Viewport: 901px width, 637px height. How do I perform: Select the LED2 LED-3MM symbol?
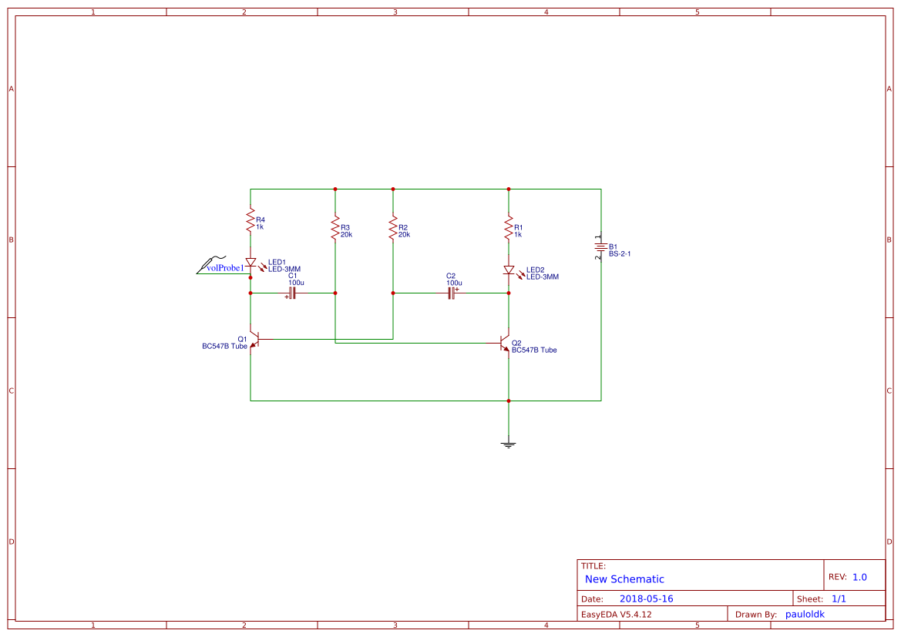510,270
